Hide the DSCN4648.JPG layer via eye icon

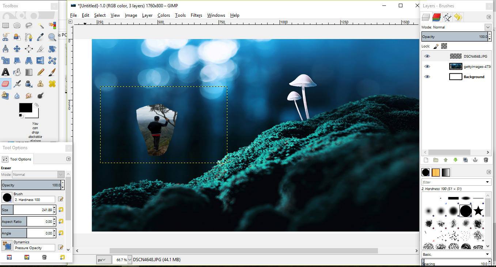[x=427, y=57]
